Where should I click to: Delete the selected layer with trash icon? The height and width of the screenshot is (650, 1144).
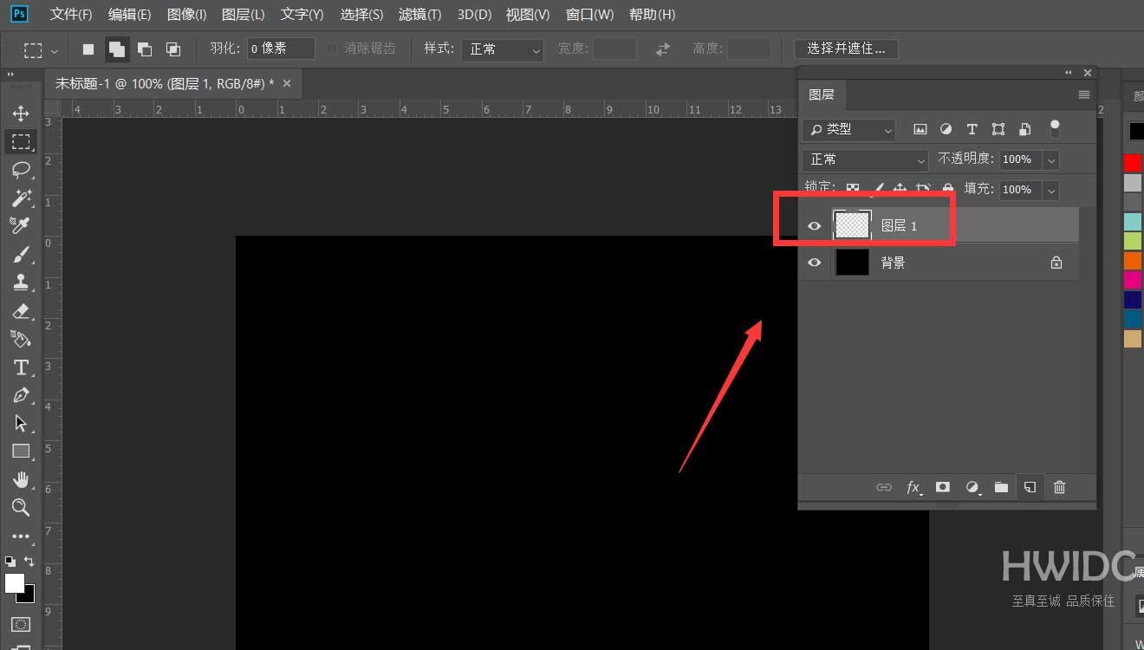click(1059, 487)
